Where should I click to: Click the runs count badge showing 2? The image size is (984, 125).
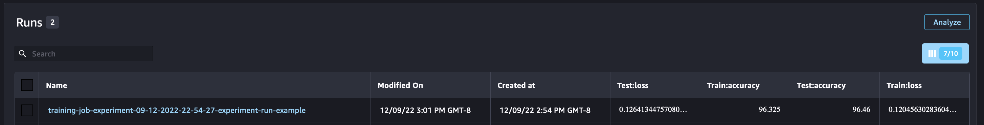pos(52,23)
